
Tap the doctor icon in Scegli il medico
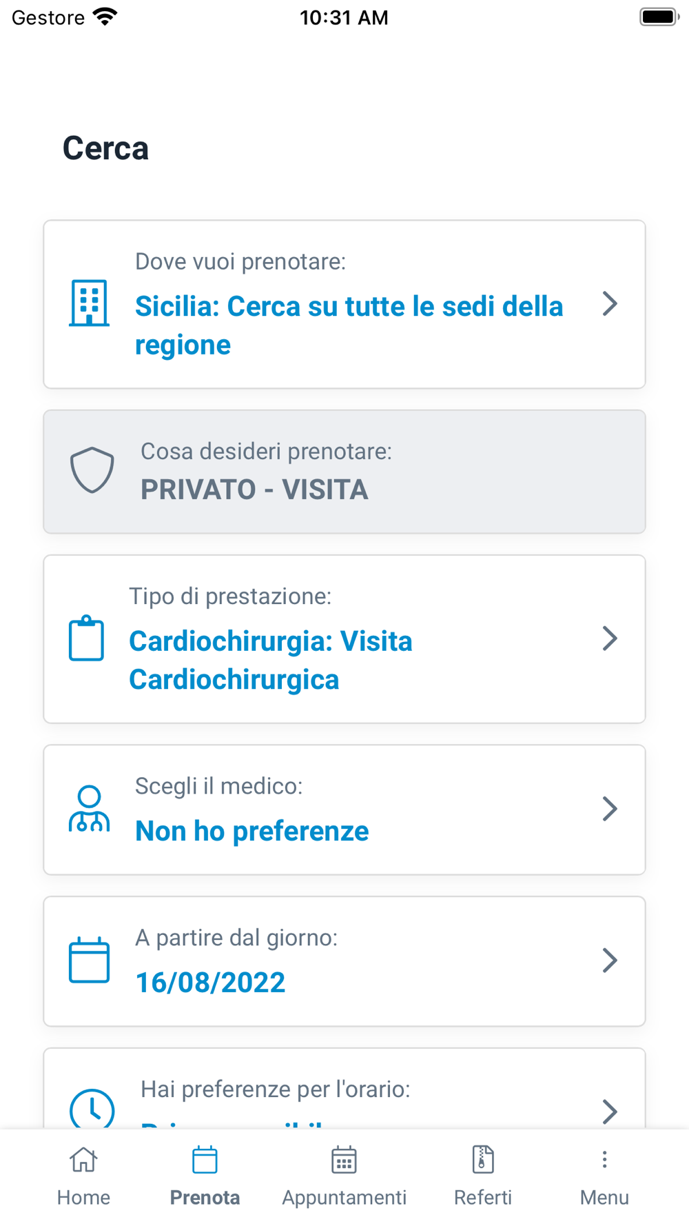[89, 809]
